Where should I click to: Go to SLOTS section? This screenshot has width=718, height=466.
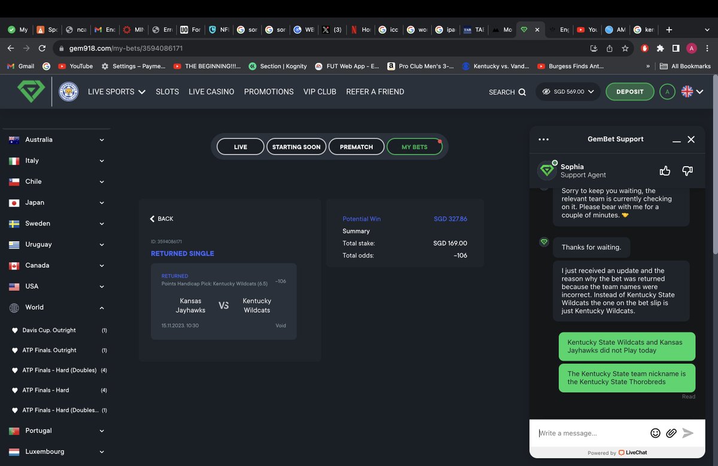(x=168, y=92)
